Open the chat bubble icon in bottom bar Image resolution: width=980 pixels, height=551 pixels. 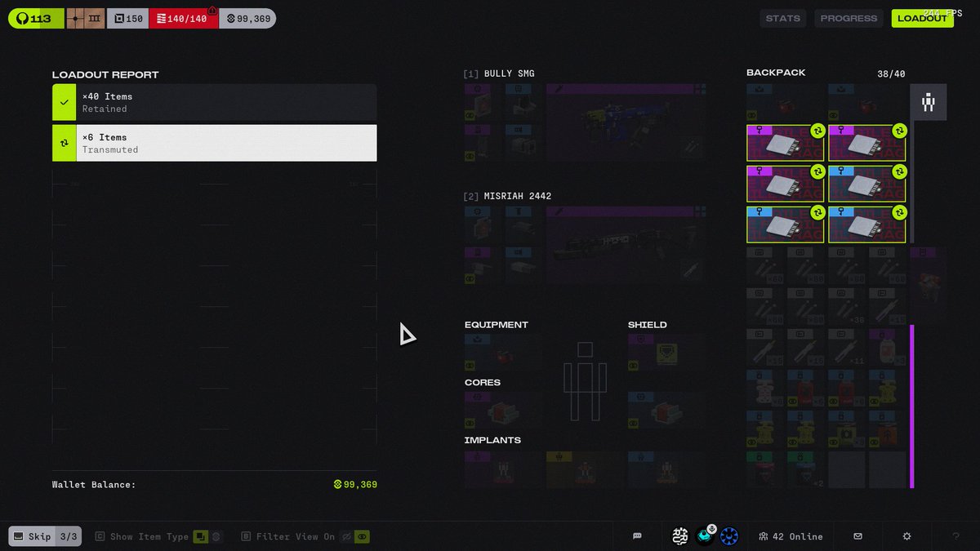pos(637,536)
